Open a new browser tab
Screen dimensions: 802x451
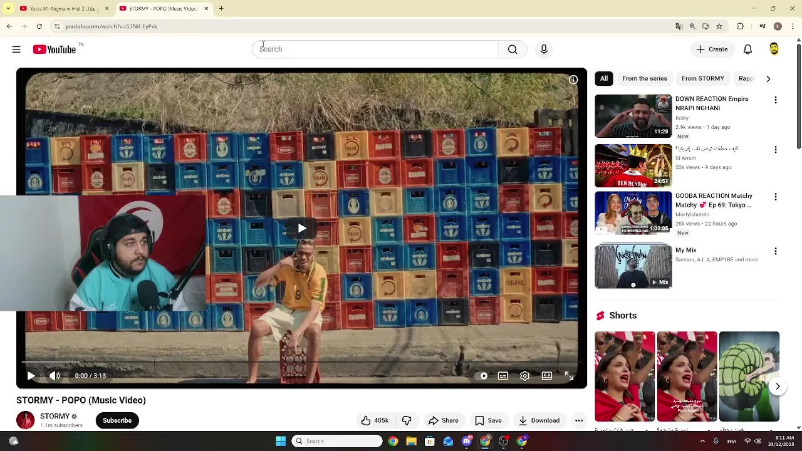tap(221, 9)
